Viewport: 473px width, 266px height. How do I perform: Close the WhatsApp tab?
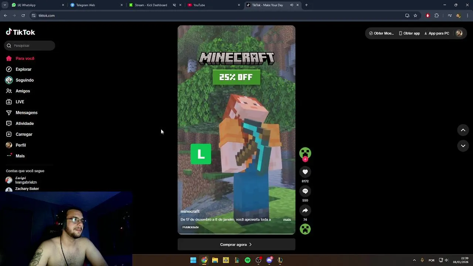click(63, 5)
